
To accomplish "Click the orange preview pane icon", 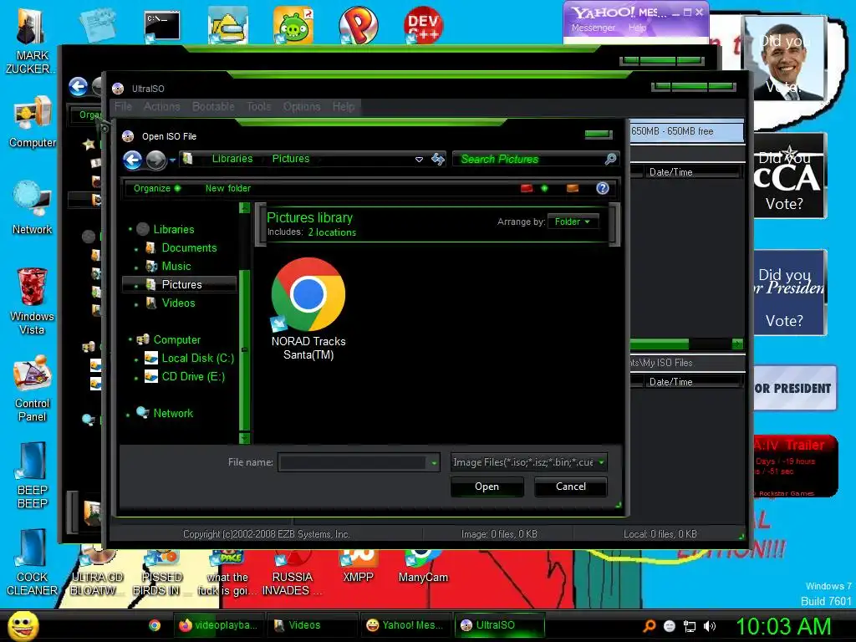I will [572, 188].
